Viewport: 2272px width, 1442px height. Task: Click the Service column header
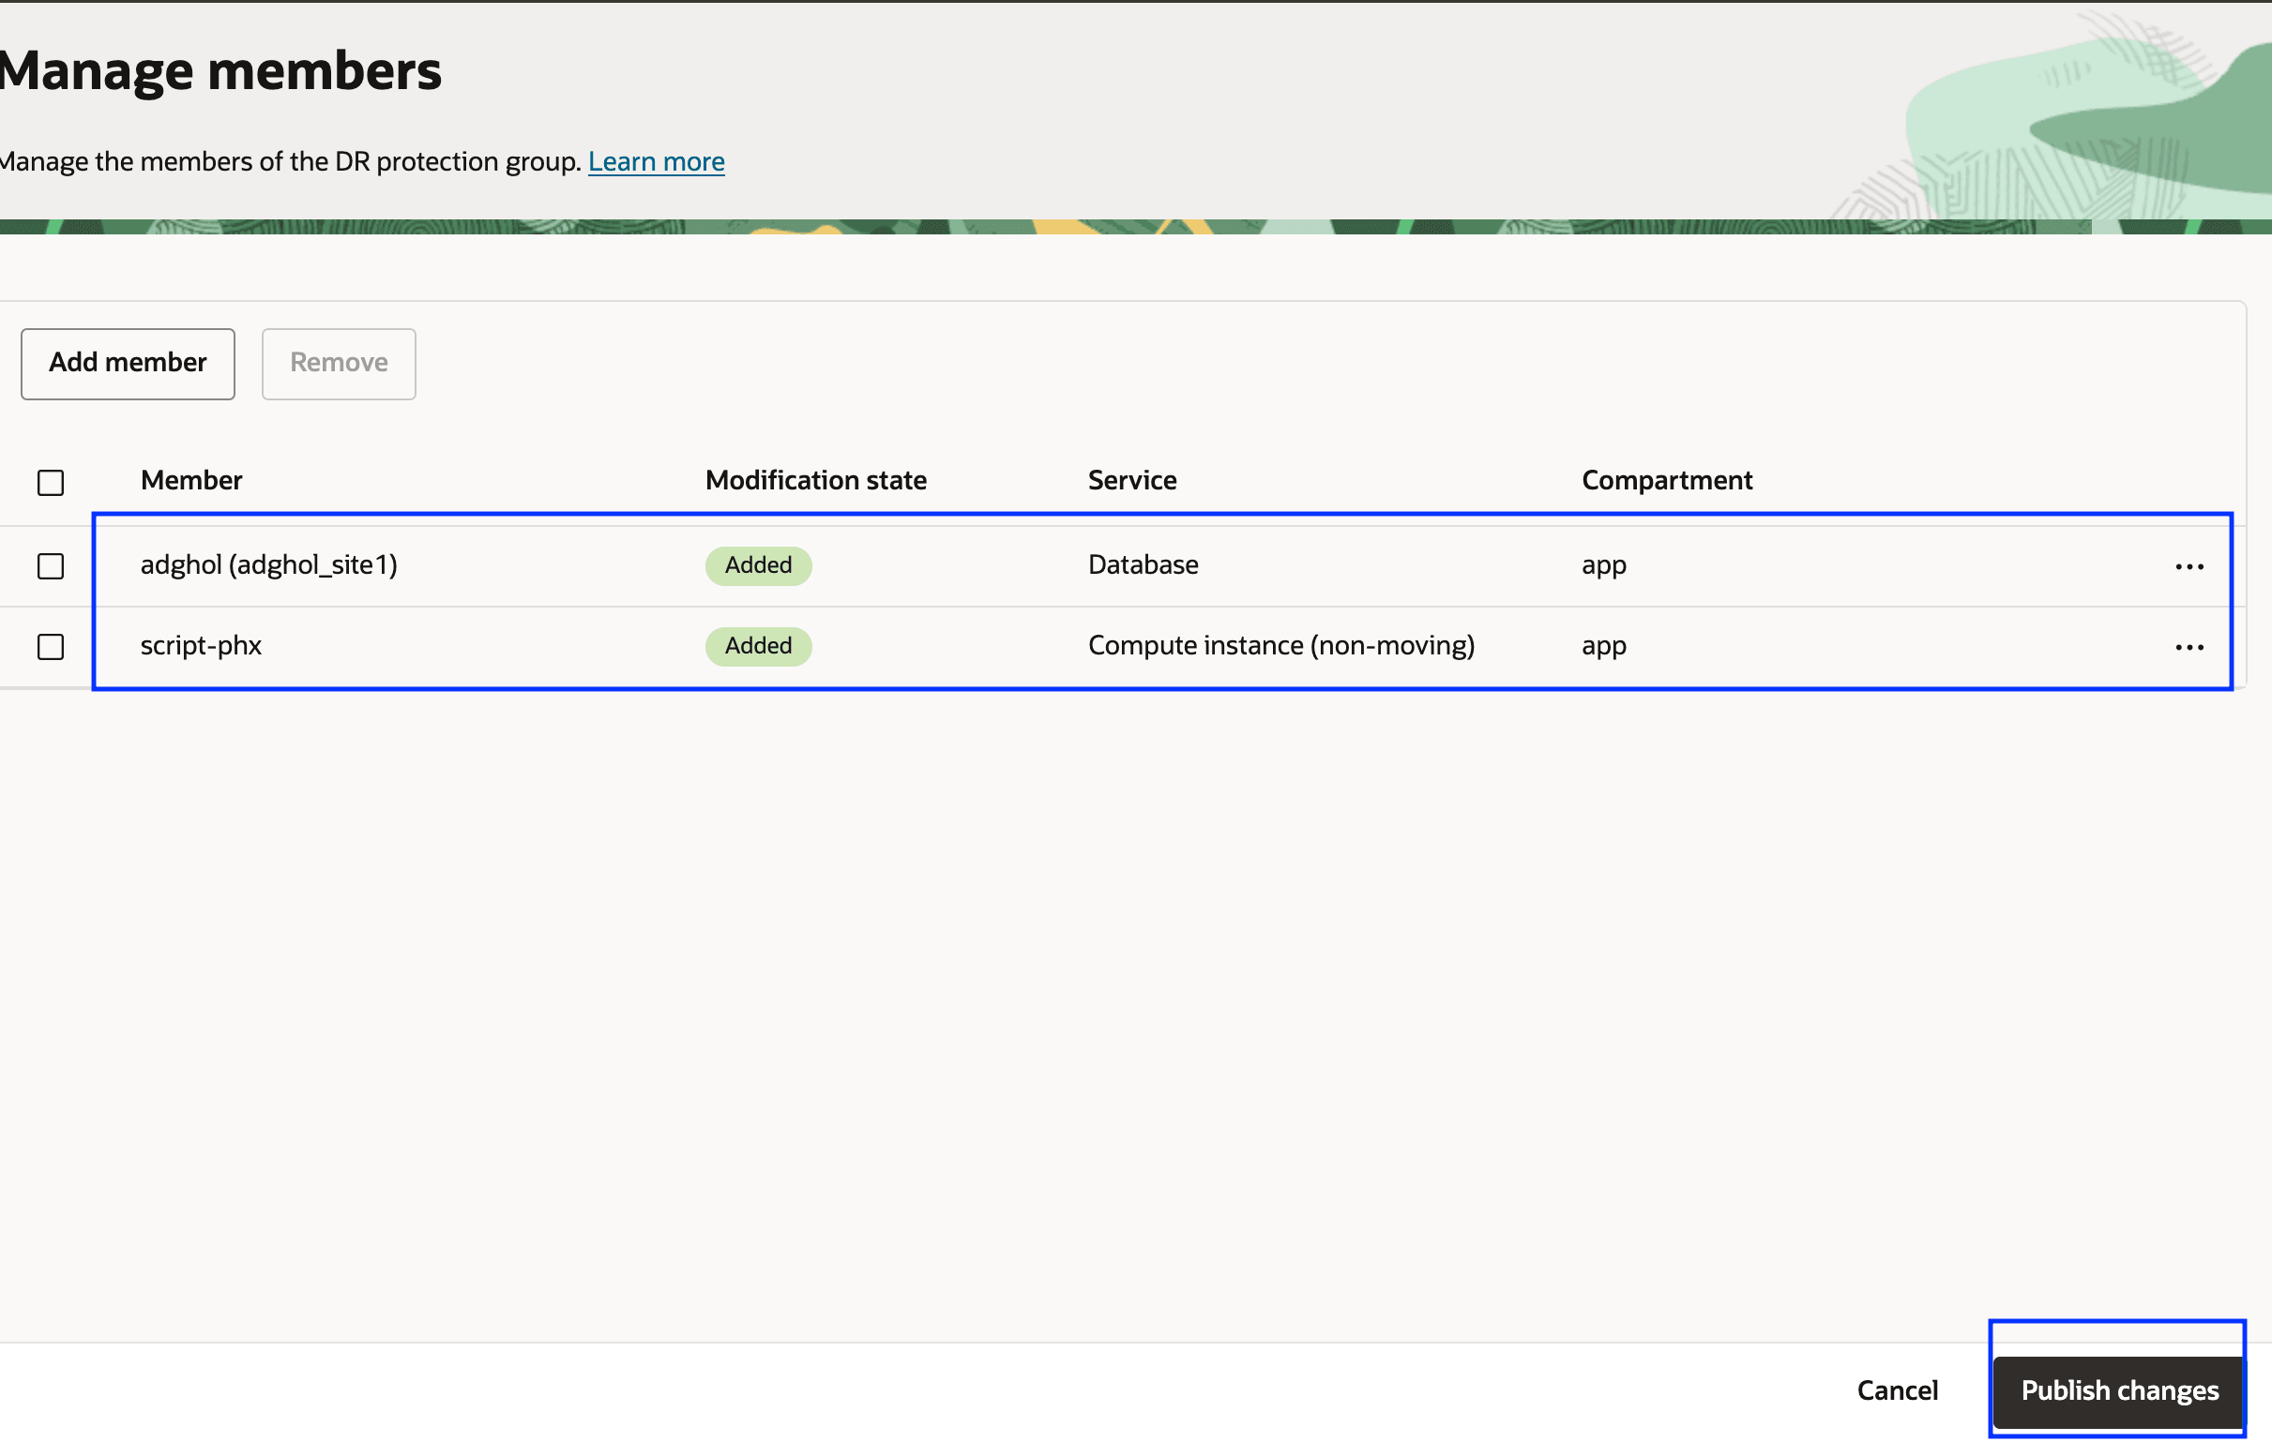point(1131,480)
